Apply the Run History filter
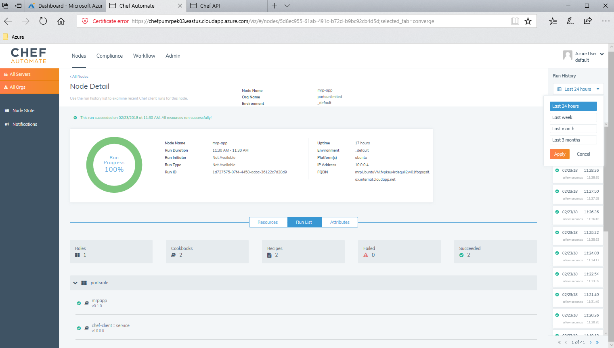 point(560,154)
